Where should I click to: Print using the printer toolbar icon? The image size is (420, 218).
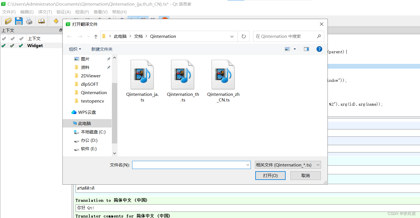coord(29,21)
